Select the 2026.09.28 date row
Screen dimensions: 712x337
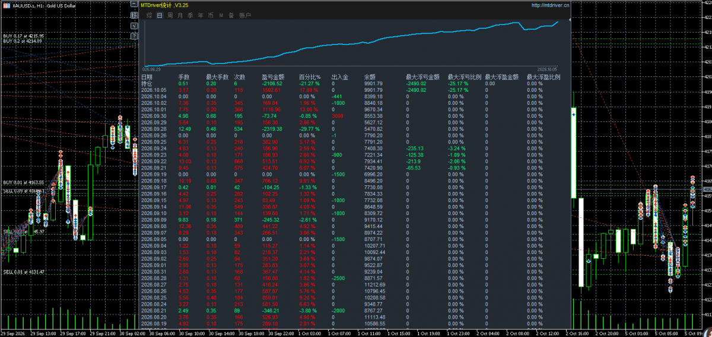[x=152, y=129]
